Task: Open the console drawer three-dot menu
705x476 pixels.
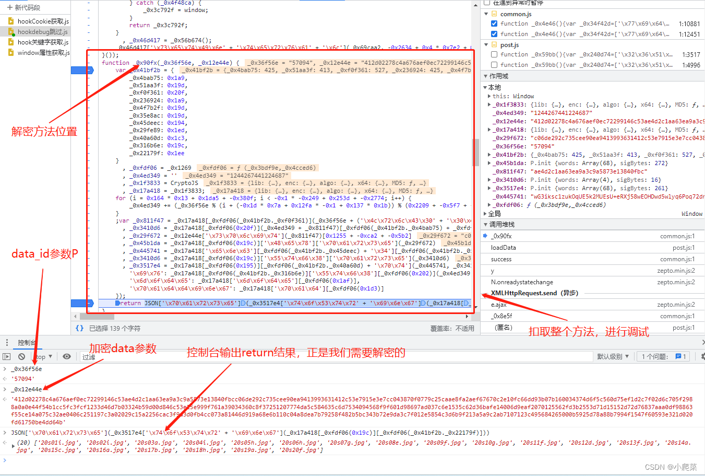Action: point(7,343)
